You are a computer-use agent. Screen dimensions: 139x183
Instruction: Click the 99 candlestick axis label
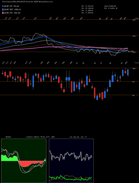[133, 82]
